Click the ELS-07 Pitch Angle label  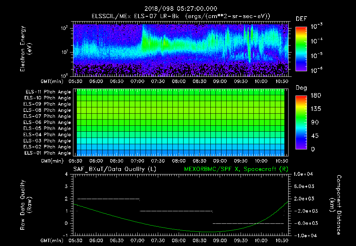[47, 116]
